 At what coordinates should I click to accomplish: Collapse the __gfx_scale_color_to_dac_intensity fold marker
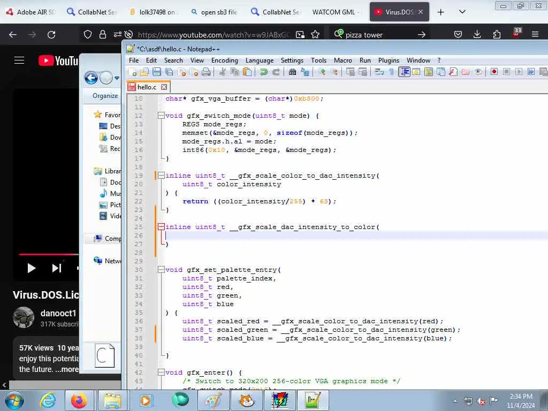point(161,176)
